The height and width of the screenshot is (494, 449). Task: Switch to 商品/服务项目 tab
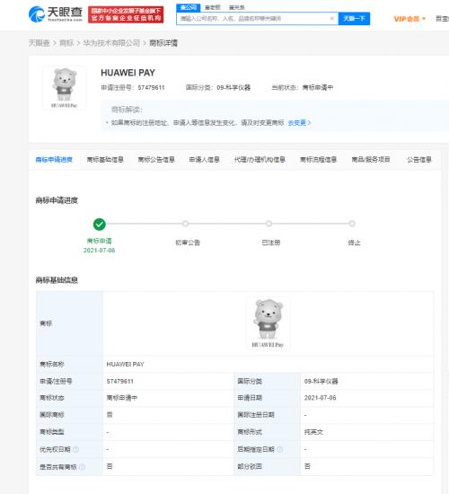coord(371,160)
